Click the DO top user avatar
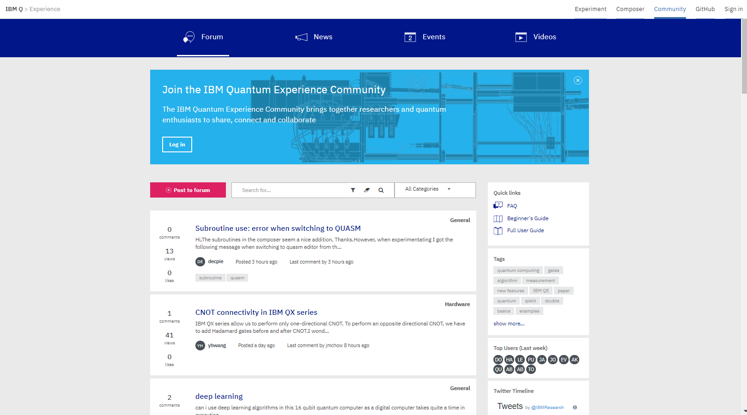 [498, 360]
